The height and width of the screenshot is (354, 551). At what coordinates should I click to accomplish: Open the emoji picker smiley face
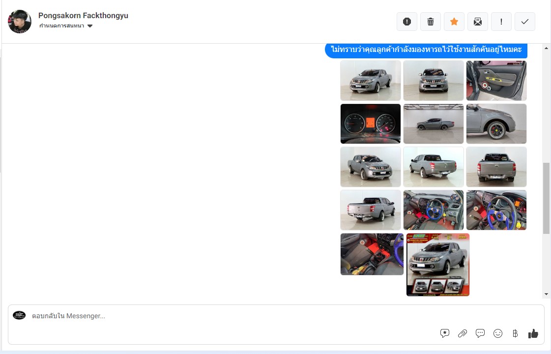coord(498,333)
